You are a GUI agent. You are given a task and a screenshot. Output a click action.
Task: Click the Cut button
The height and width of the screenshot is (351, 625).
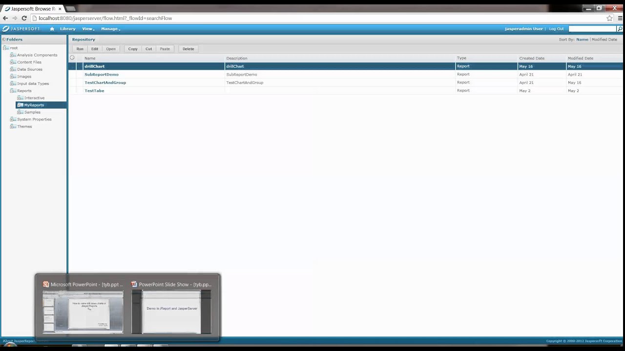pyautogui.click(x=149, y=49)
